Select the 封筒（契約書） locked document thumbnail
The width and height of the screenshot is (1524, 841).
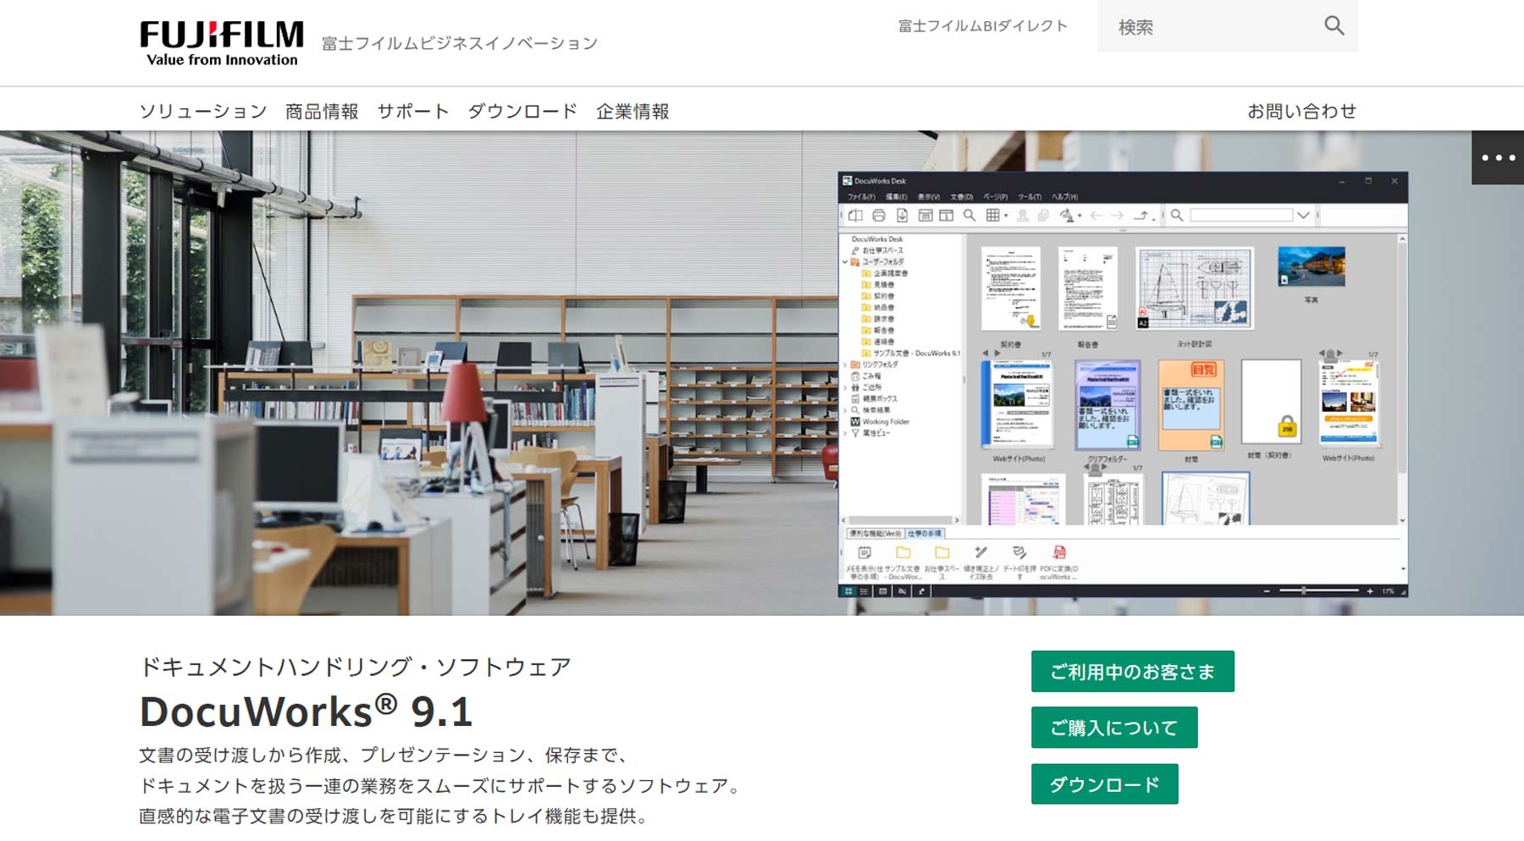point(1270,402)
